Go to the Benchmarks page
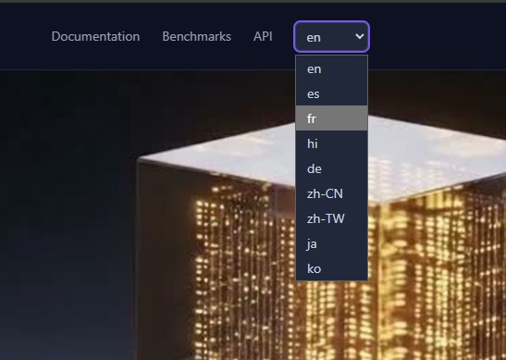The width and height of the screenshot is (506, 360). pos(196,36)
